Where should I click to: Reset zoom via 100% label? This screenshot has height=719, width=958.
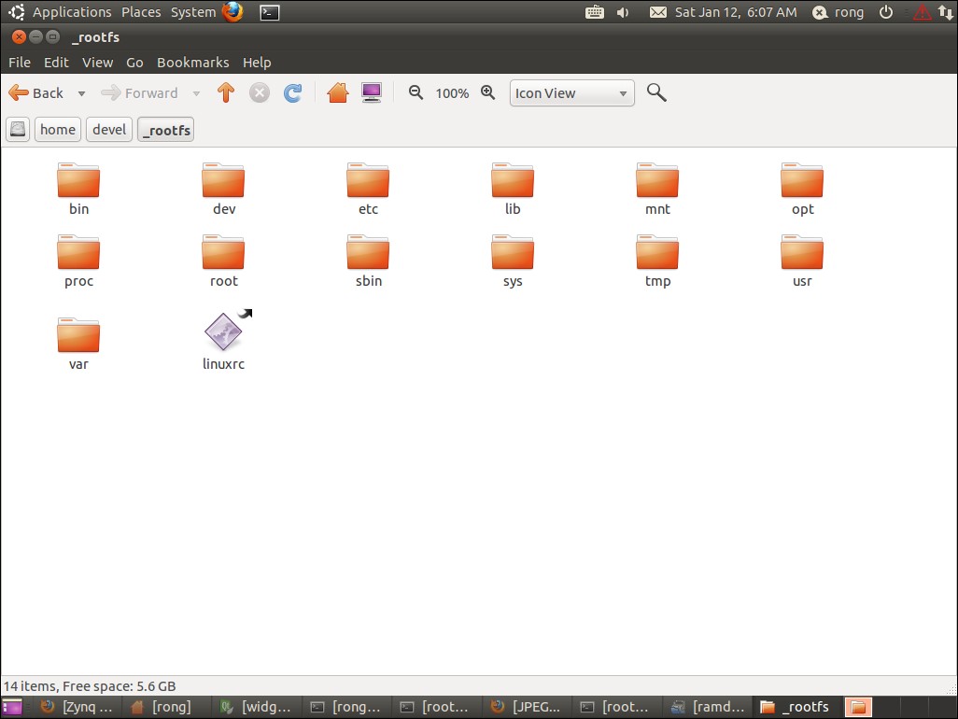(452, 93)
